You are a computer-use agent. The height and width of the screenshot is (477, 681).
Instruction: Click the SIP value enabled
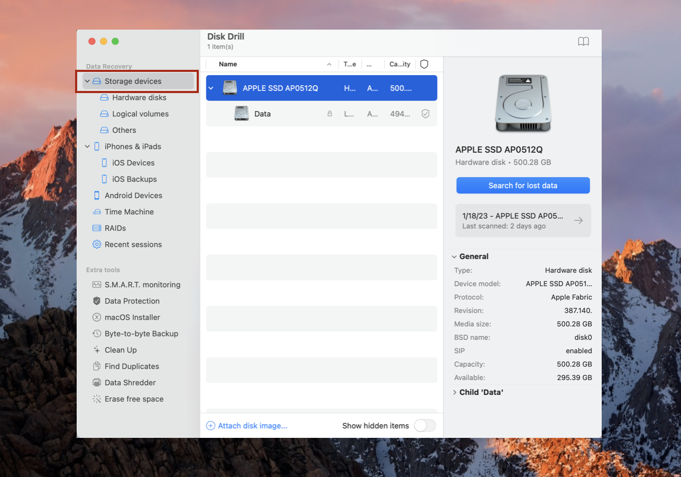pyautogui.click(x=579, y=351)
